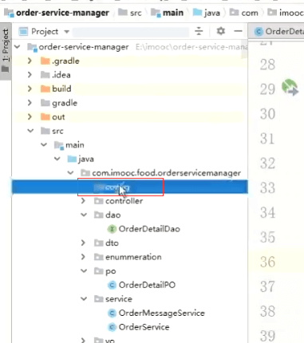Click line number 33 in gutter
Screen dimensions: 304x343
(x=267, y=187)
